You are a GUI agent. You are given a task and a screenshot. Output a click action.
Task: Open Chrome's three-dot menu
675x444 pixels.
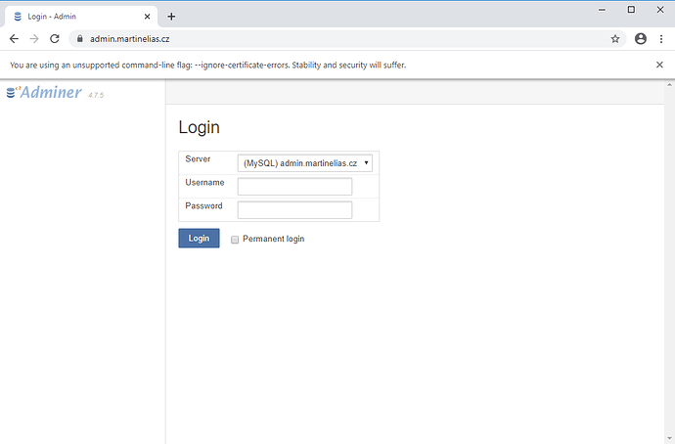661,39
